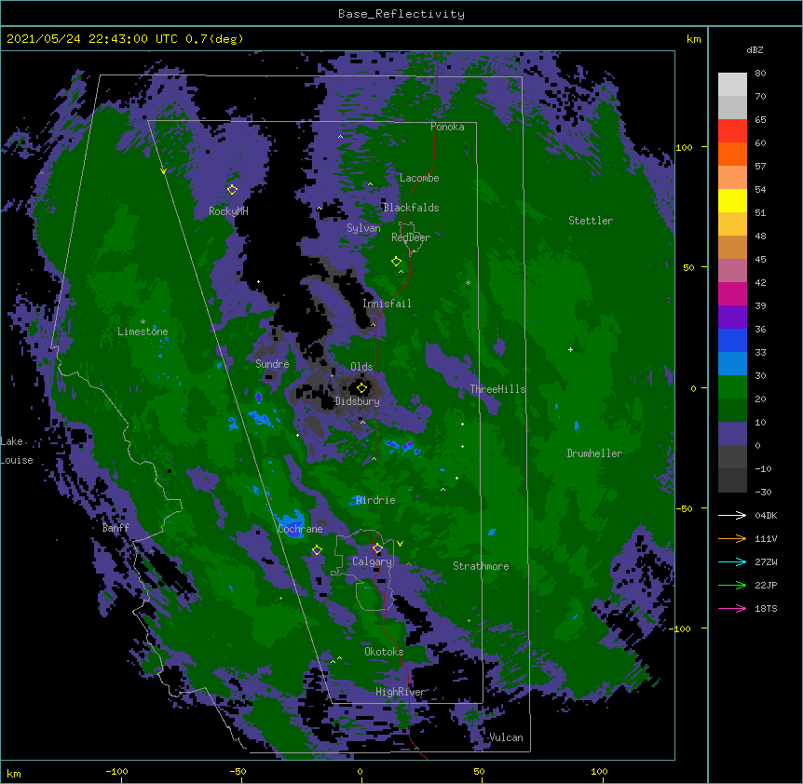Click the yellow diamond marker above RockyMH
This screenshot has height=784, width=803.
pyautogui.click(x=232, y=189)
